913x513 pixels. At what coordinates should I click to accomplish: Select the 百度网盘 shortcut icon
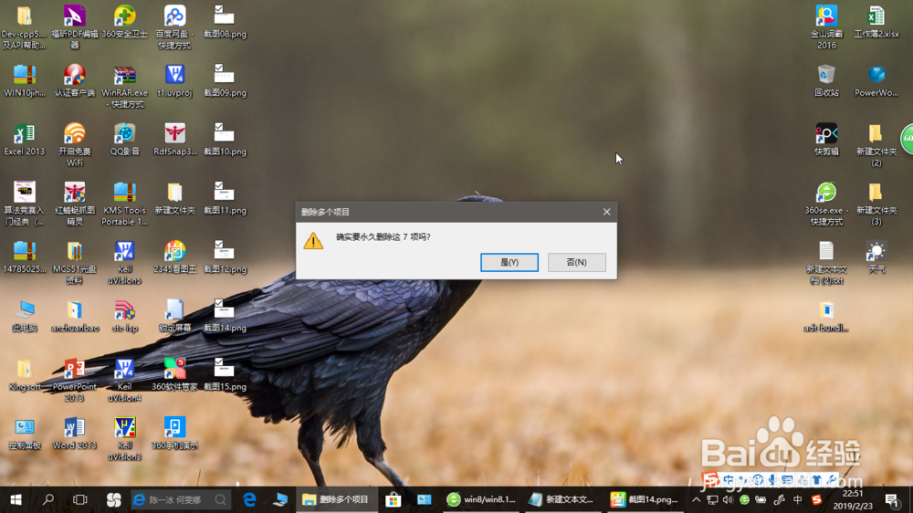[x=174, y=26]
